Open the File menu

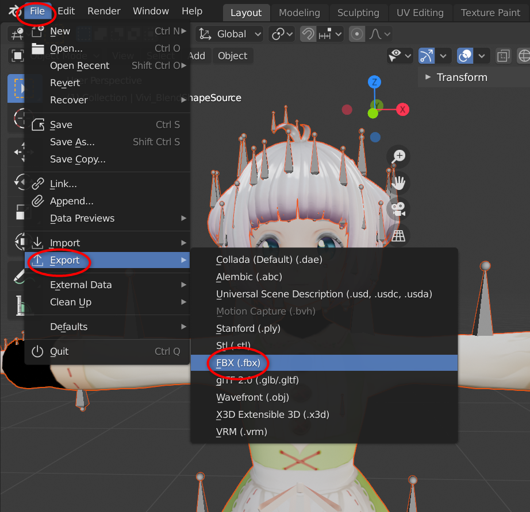(x=37, y=11)
